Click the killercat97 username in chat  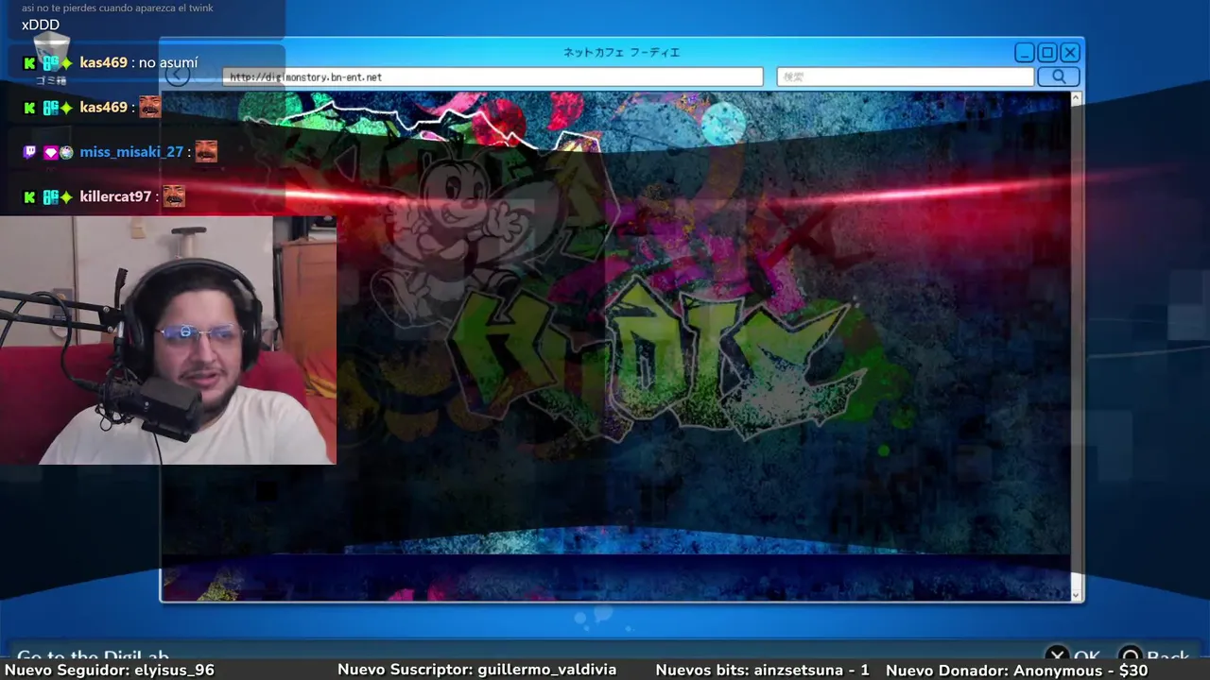pos(115,197)
